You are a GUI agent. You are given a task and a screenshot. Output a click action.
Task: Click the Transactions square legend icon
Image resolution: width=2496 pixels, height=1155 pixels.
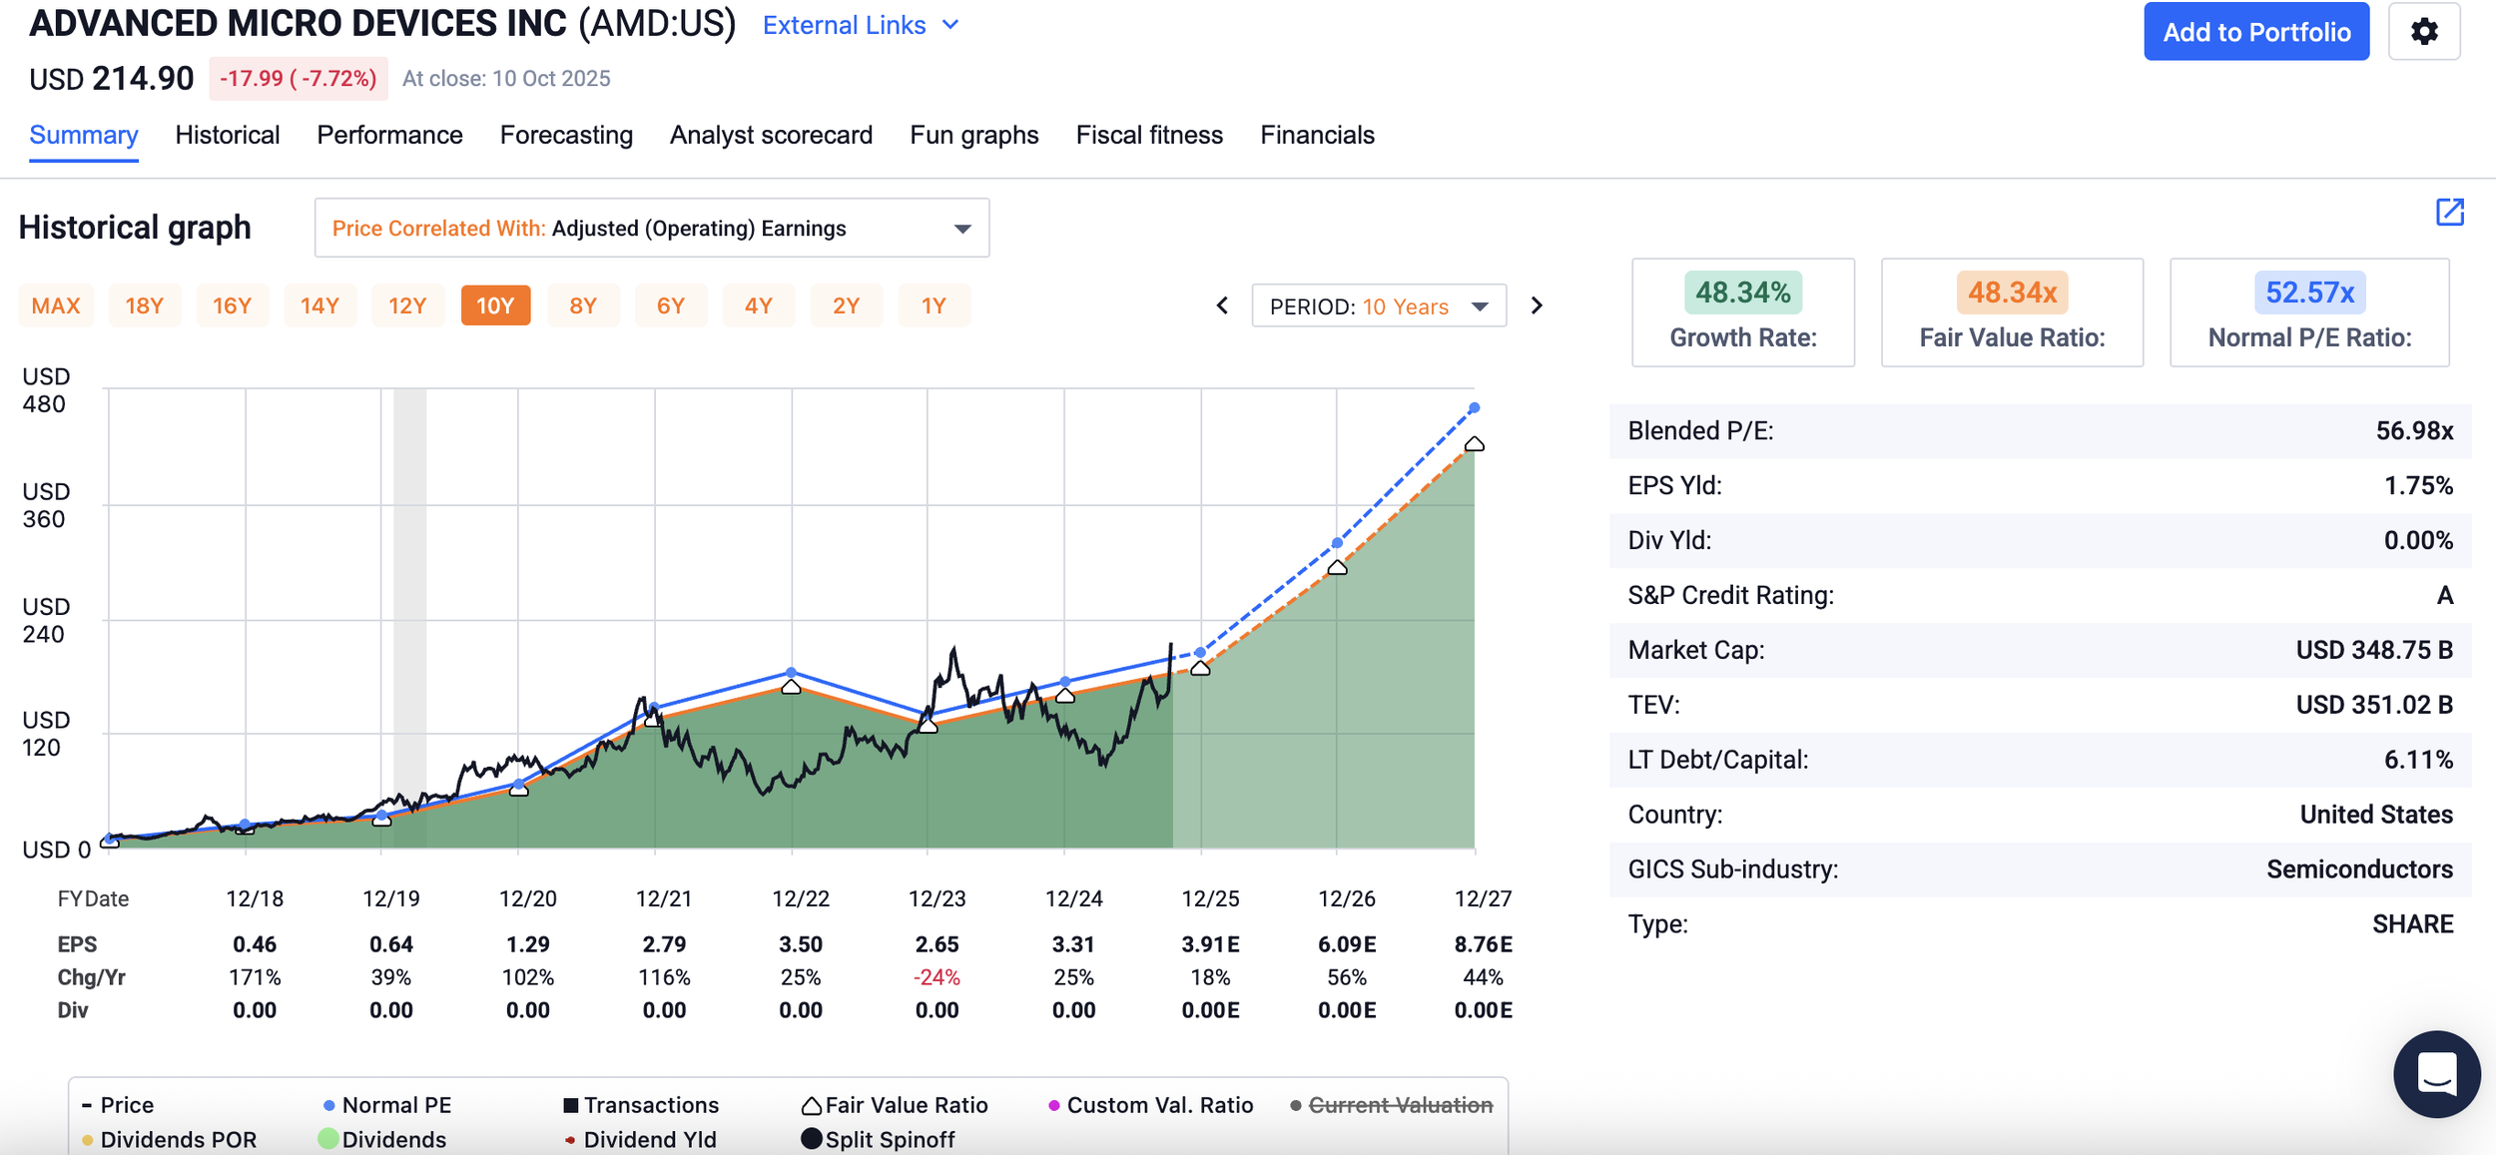point(571,1105)
